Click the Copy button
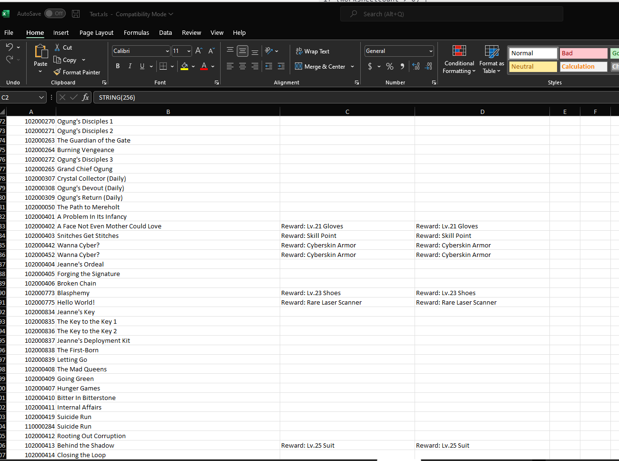This screenshot has width=619, height=461. click(x=65, y=60)
